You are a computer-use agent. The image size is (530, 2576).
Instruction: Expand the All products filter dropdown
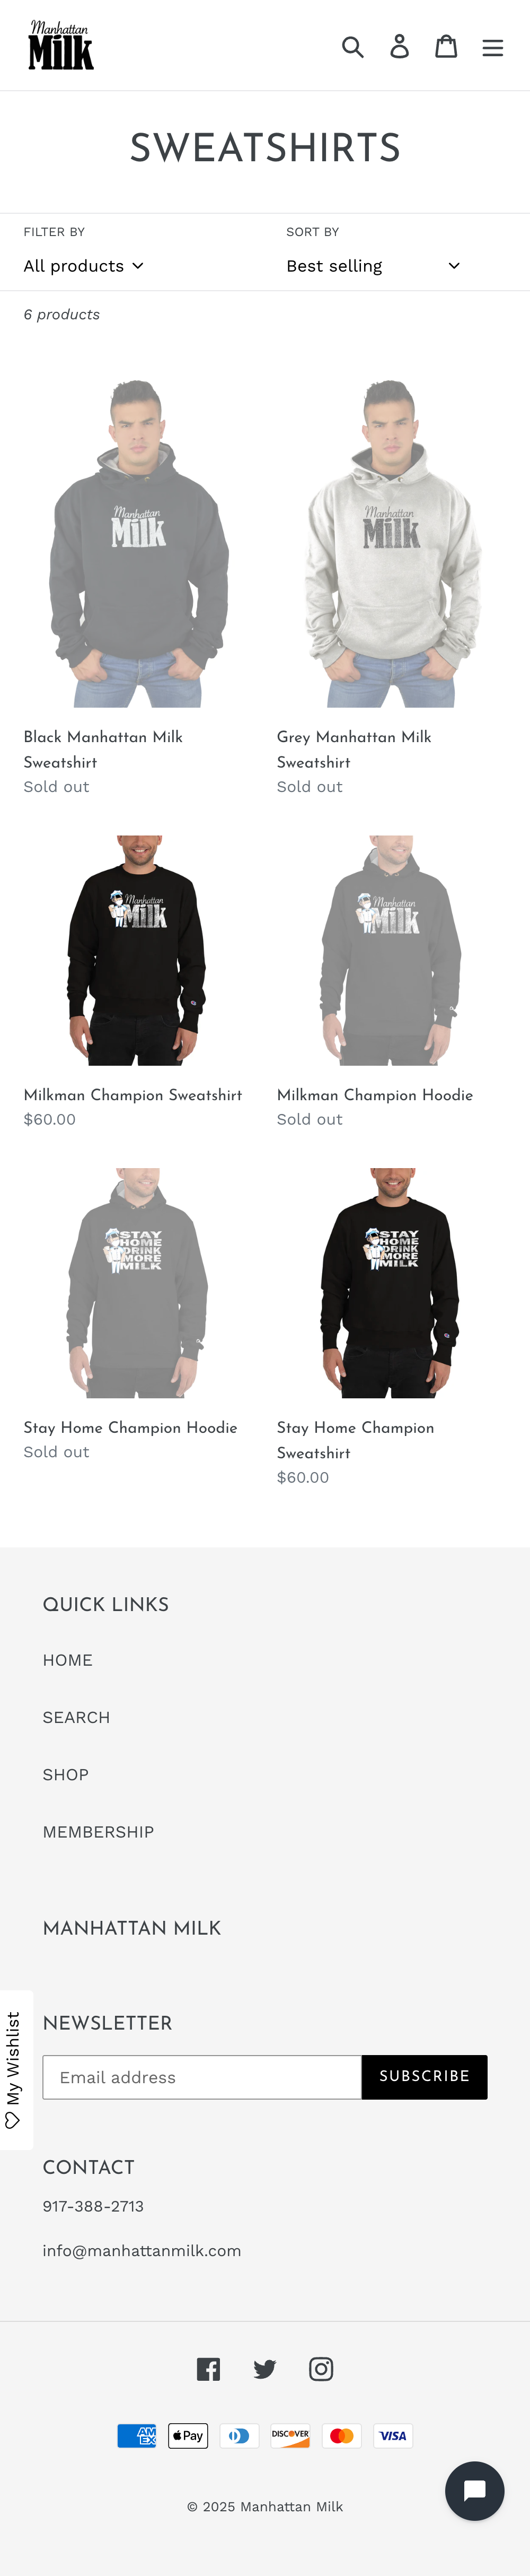[x=84, y=266]
